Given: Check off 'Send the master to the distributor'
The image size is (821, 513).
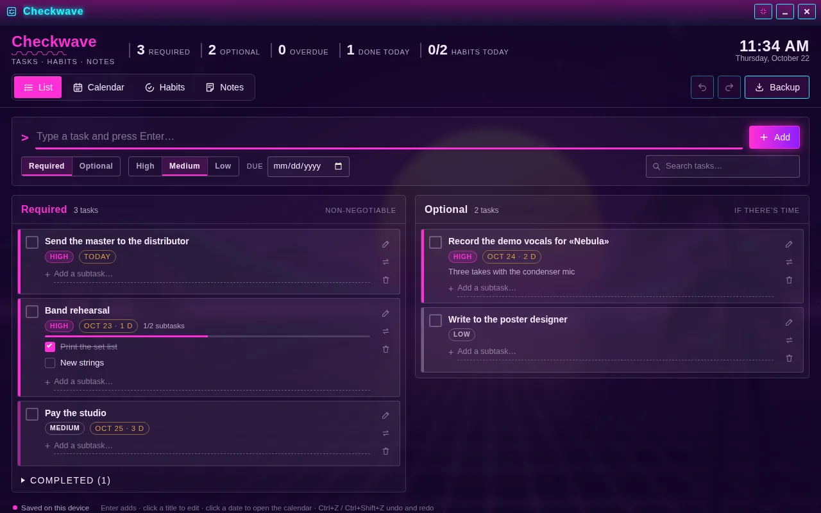Looking at the screenshot, I should pyautogui.click(x=32, y=242).
